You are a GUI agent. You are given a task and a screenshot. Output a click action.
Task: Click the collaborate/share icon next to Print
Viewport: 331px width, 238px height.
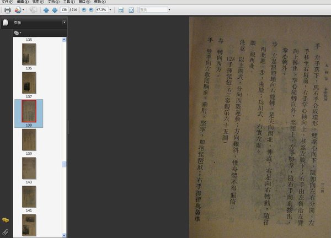tap(18, 10)
